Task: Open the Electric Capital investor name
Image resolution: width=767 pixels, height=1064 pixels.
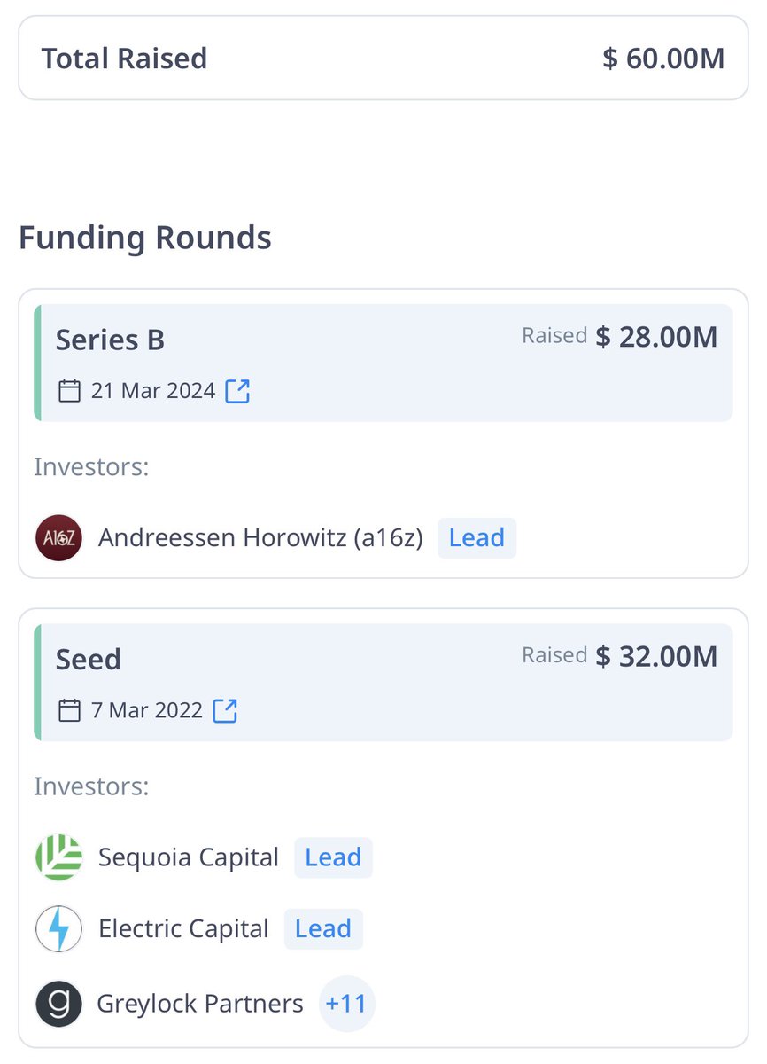Action: [x=183, y=928]
